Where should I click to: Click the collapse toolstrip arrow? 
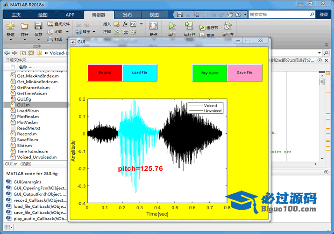(x=327, y=44)
